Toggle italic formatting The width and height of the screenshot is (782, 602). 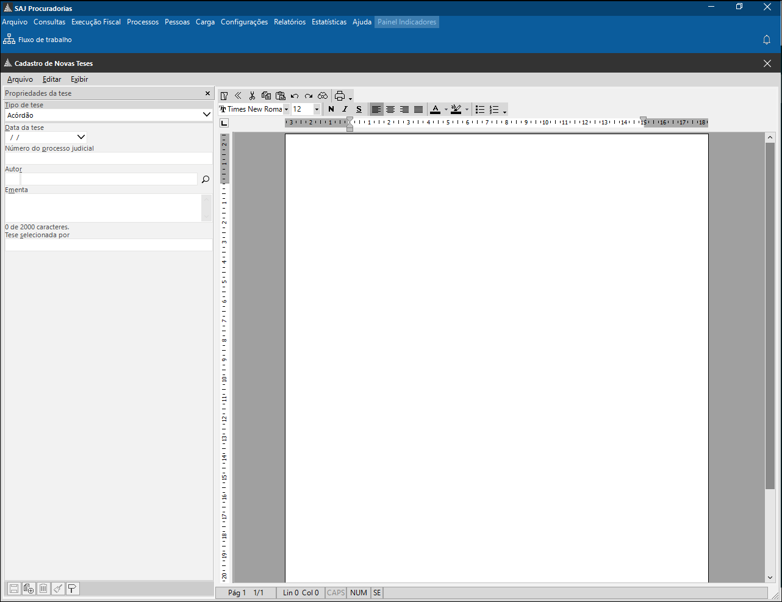[345, 109]
